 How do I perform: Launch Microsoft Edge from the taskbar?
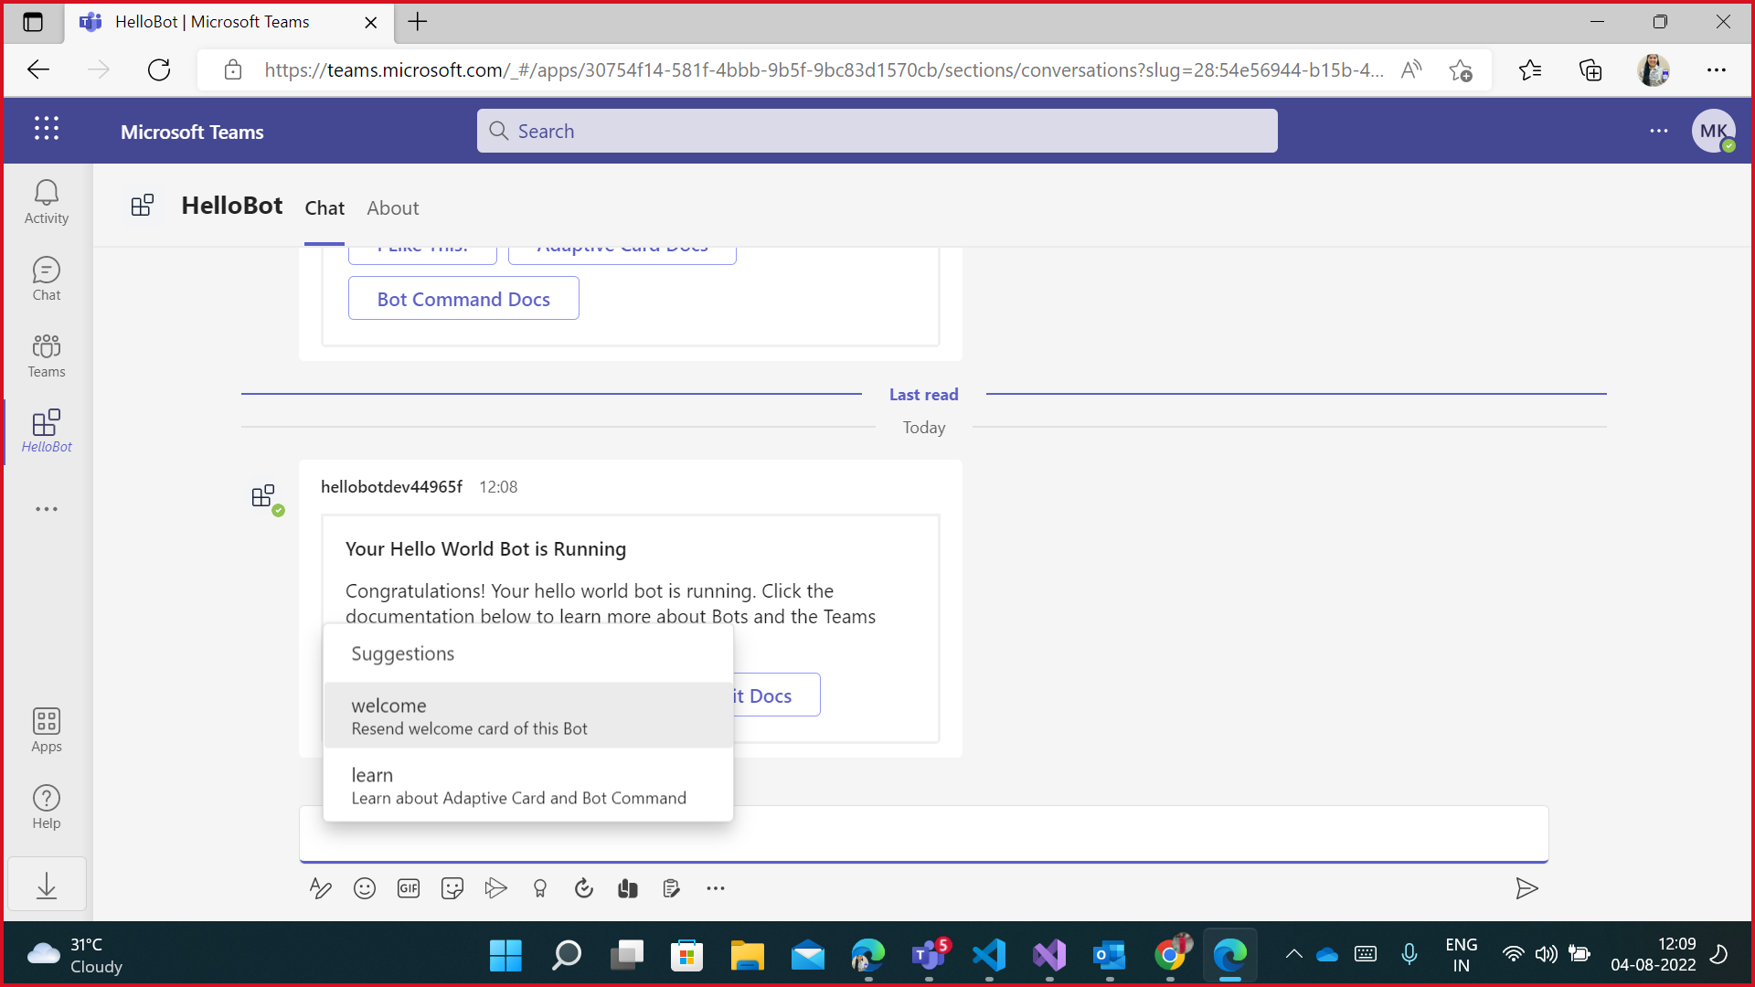point(1230,955)
